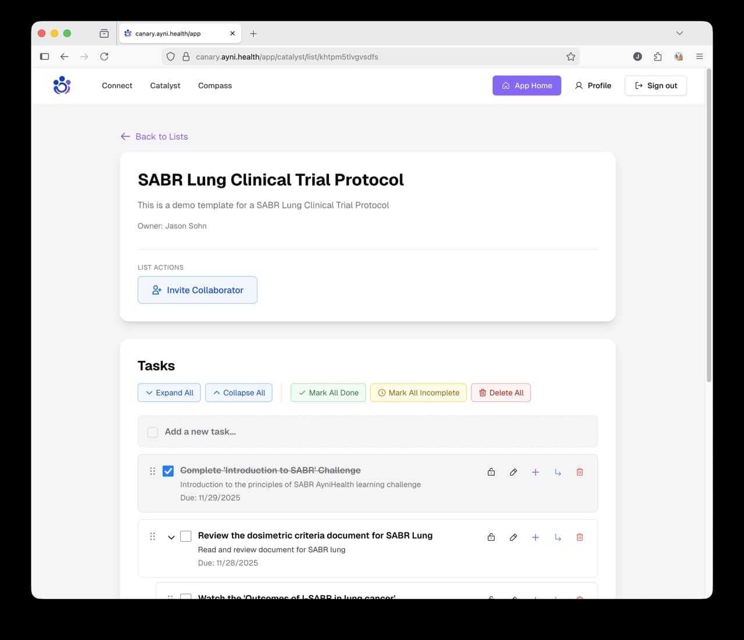This screenshot has width=744, height=640.
Task: Collapse the dosimetric criteria task via its chevron
Action: pyautogui.click(x=171, y=537)
